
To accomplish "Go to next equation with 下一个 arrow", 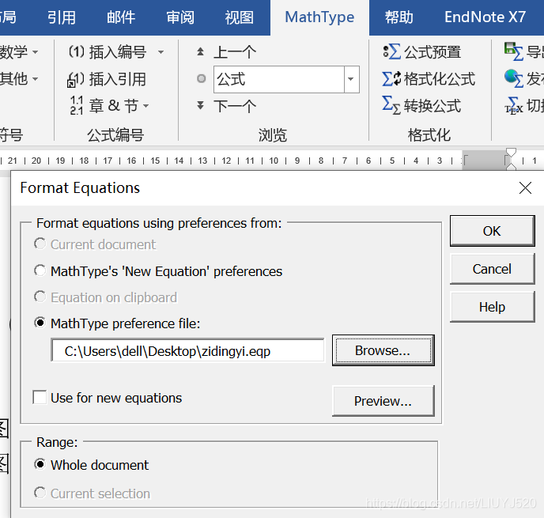I will coord(200,105).
